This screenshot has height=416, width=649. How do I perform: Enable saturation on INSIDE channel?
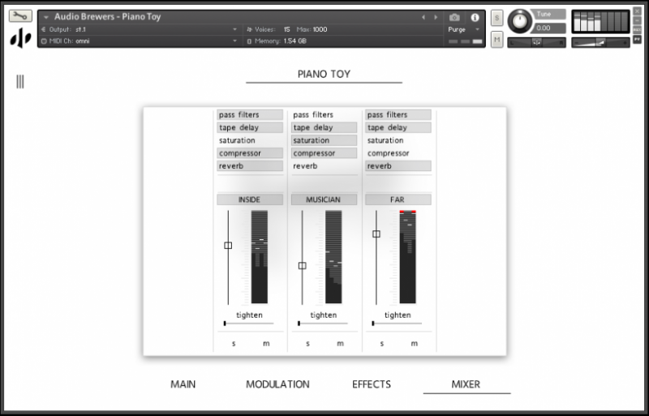pyautogui.click(x=250, y=140)
